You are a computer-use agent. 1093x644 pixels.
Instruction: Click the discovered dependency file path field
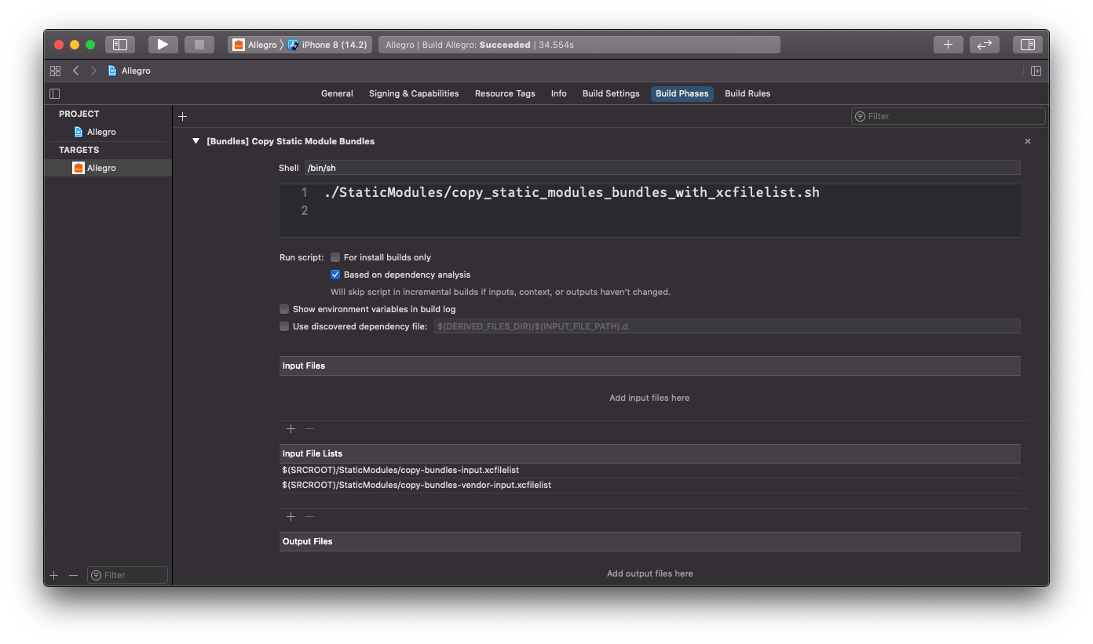[x=727, y=326]
